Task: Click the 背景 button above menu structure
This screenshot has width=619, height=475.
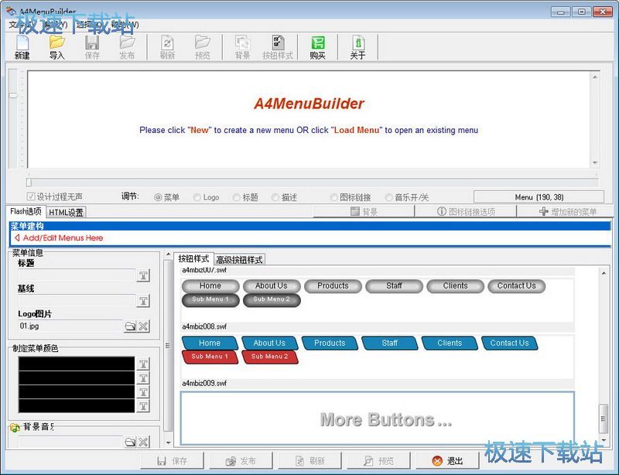Action: [x=364, y=212]
